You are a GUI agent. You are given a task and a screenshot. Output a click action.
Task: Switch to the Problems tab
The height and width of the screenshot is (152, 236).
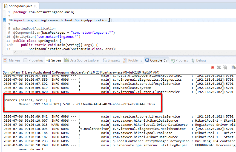pos(133,60)
